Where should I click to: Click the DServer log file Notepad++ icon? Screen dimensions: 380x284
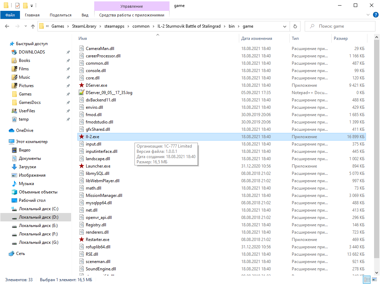click(82, 92)
